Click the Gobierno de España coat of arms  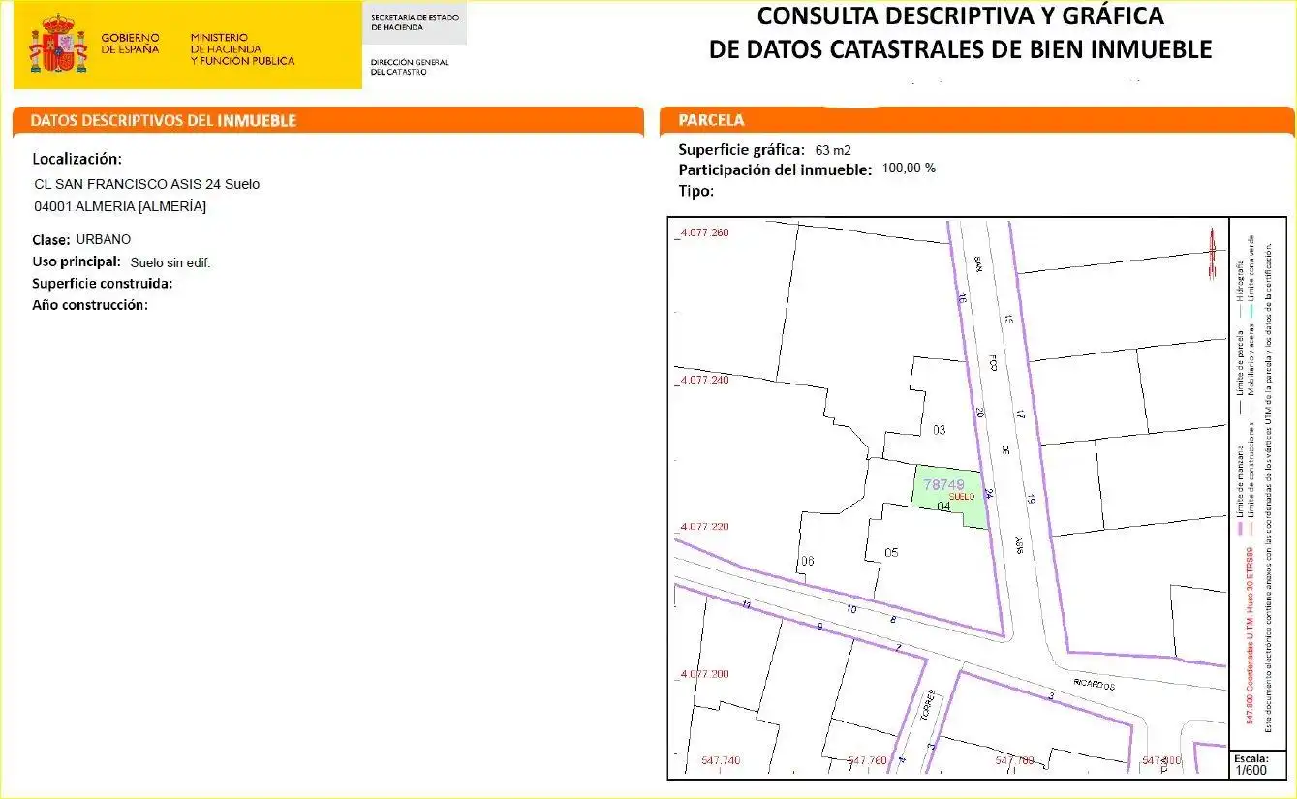pyautogui.click(x=58, y=44)
